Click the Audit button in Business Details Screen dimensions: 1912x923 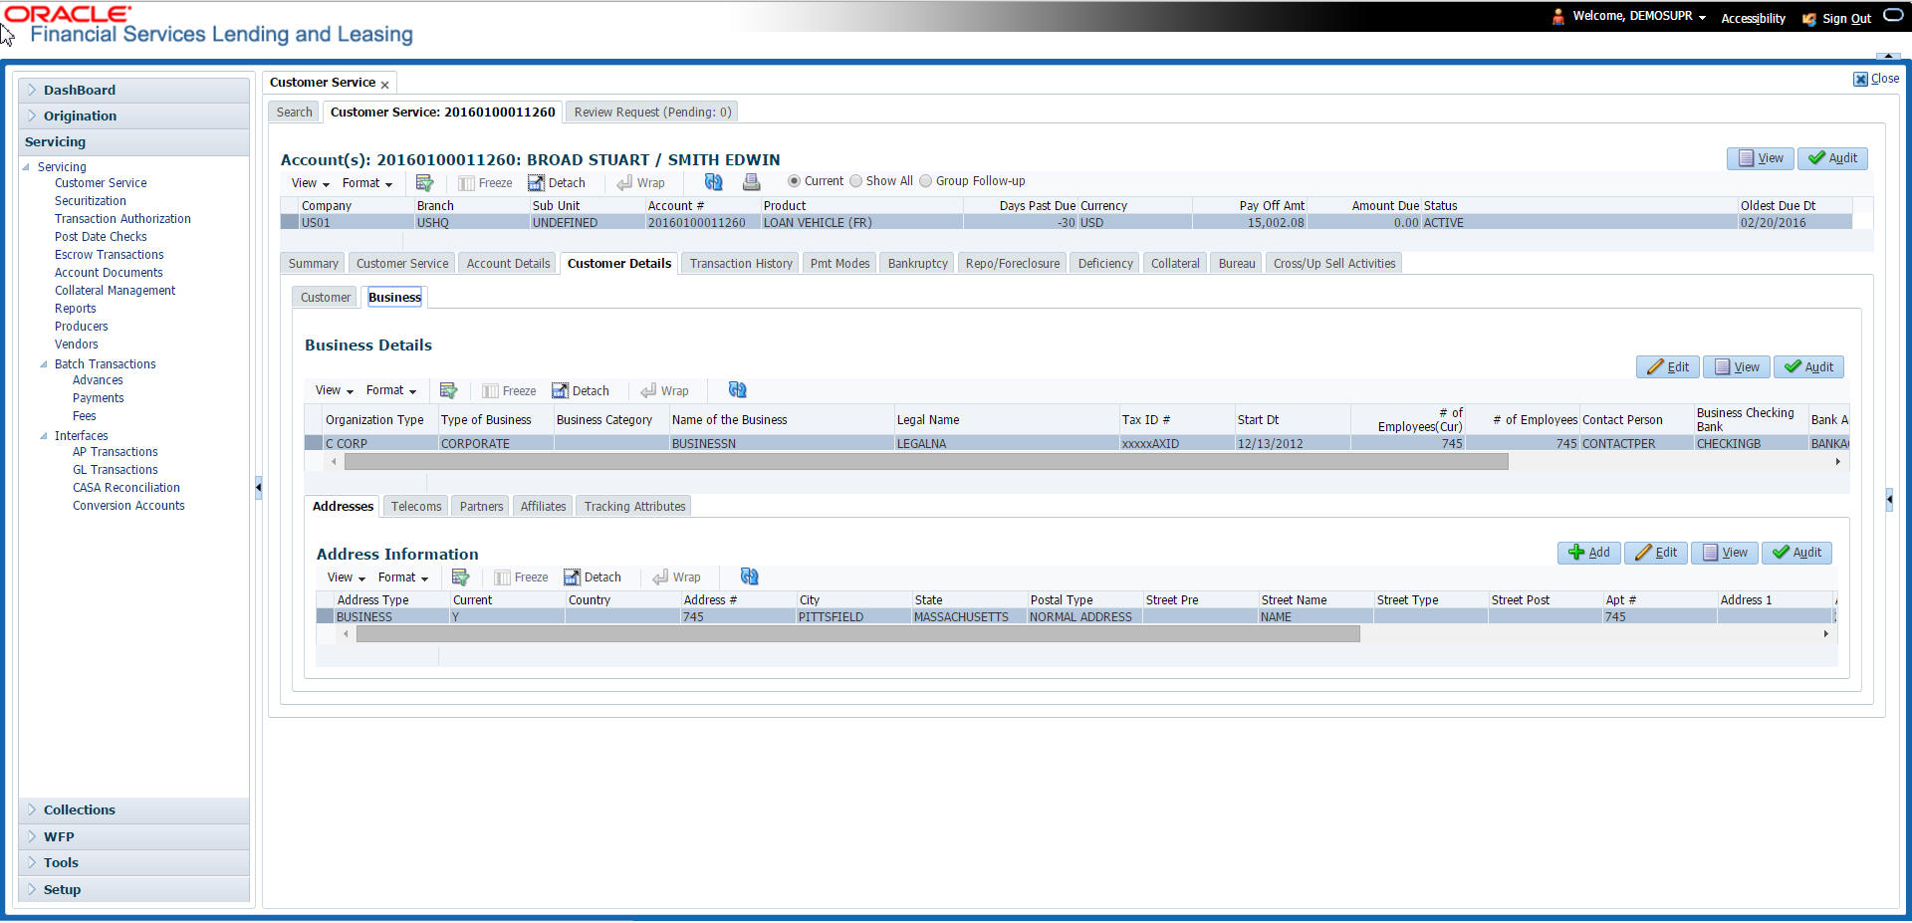click(x=1808, y=367)
